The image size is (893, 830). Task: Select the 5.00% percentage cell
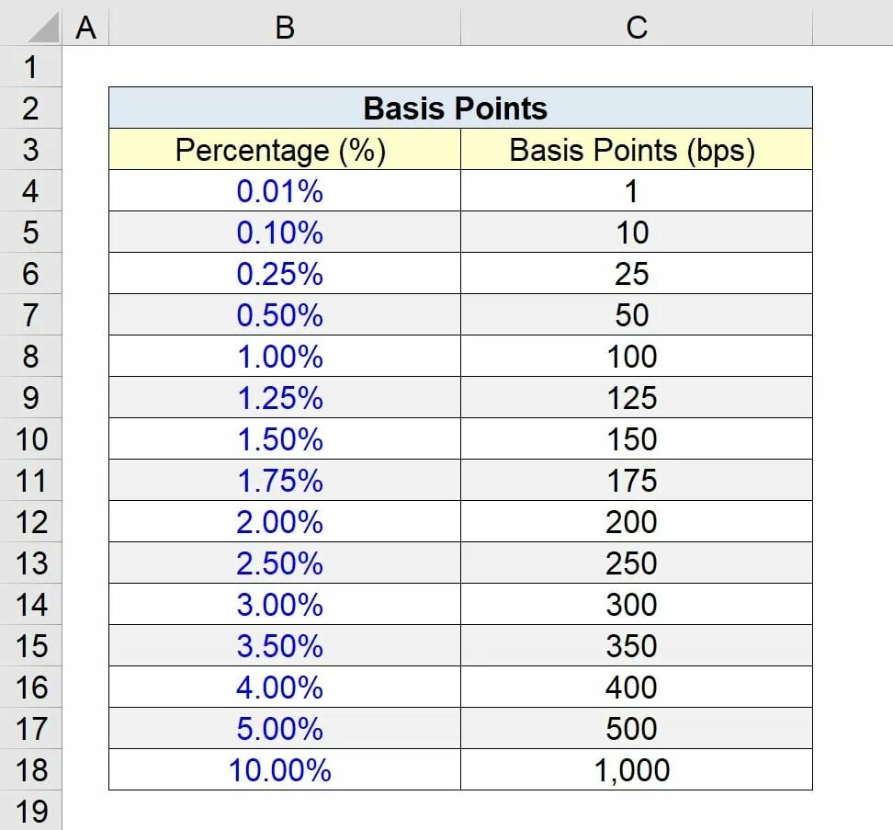tap(285, 728)
